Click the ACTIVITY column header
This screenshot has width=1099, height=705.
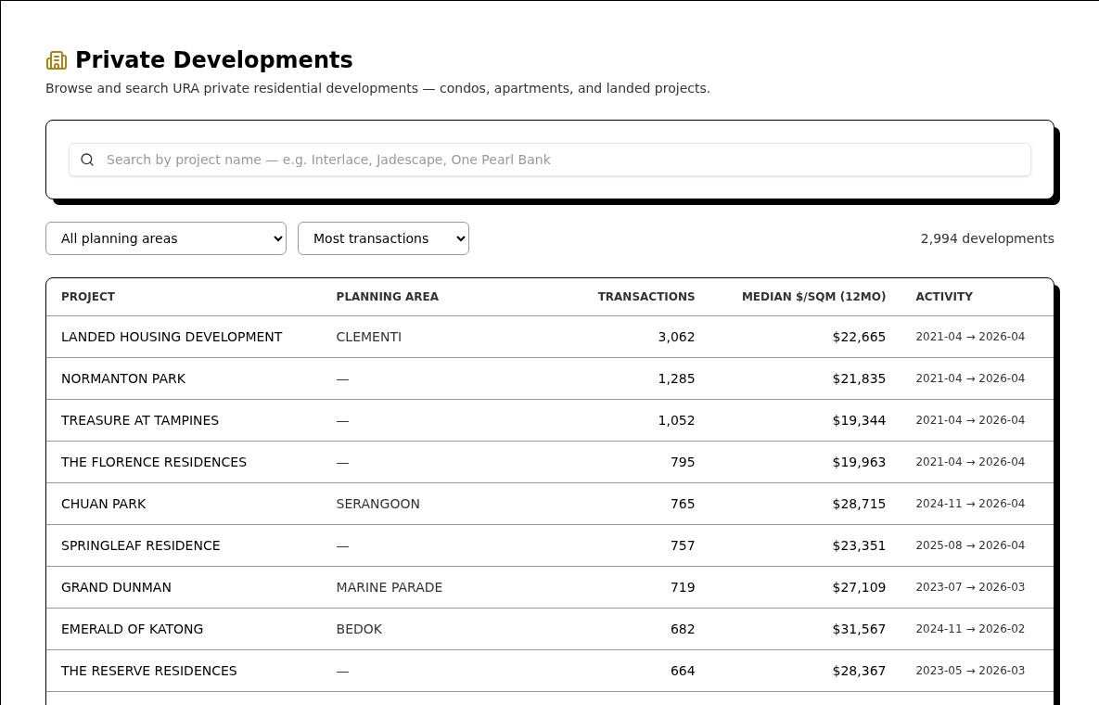tap(944, 297)
